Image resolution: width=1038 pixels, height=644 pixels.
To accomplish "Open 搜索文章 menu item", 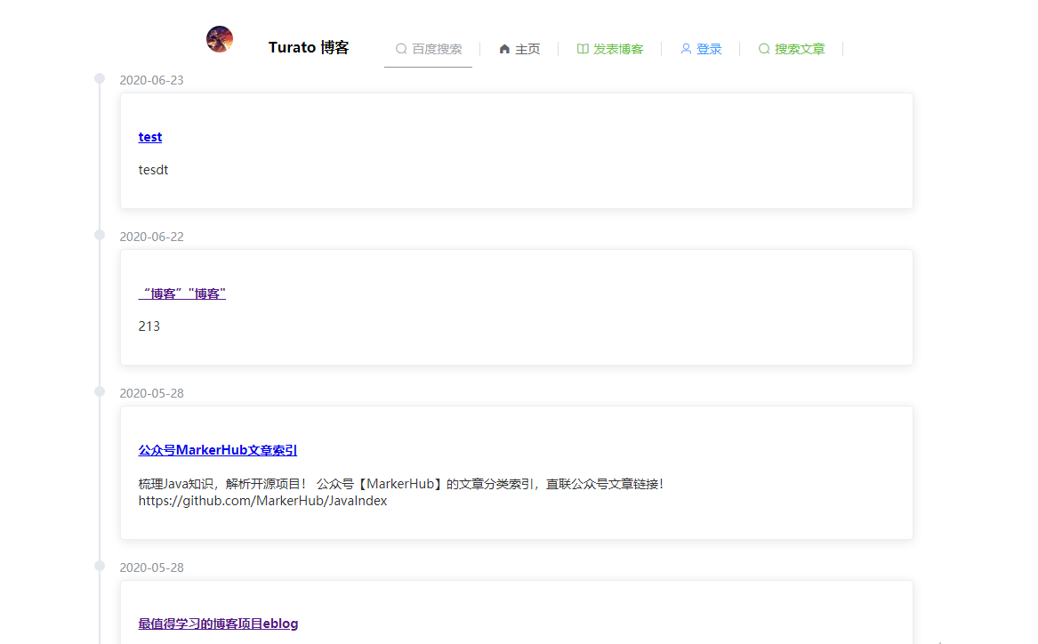I will click(792, 49).
